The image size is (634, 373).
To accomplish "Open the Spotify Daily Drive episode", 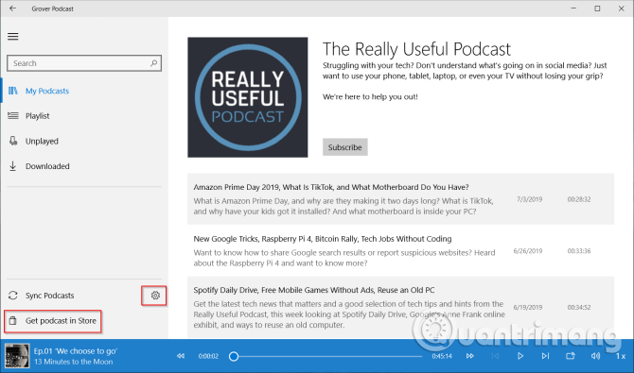I will (400, 307).
